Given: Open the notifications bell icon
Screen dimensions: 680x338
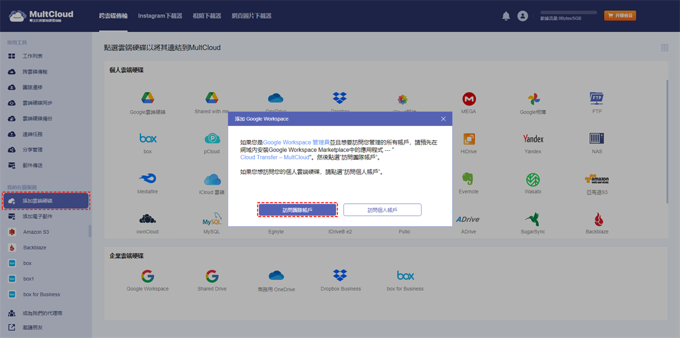Looking at the screenshot, I should click(x=506, y=16).
